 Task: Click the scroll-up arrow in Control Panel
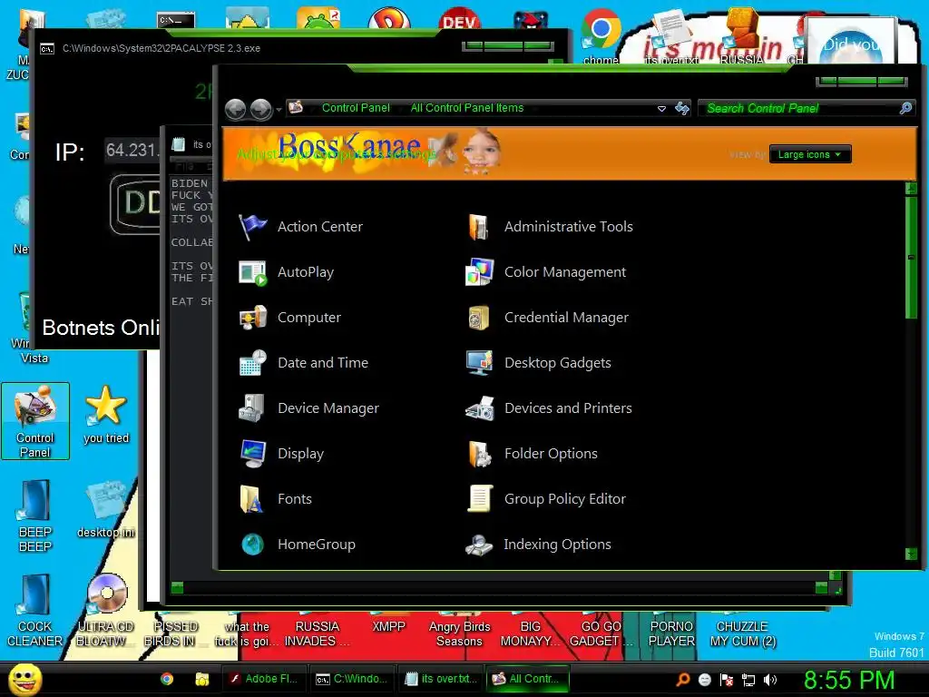point(911,189)
